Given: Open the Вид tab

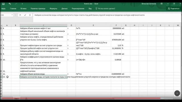Looking at the screenshot, I should (x=90, y=8).
